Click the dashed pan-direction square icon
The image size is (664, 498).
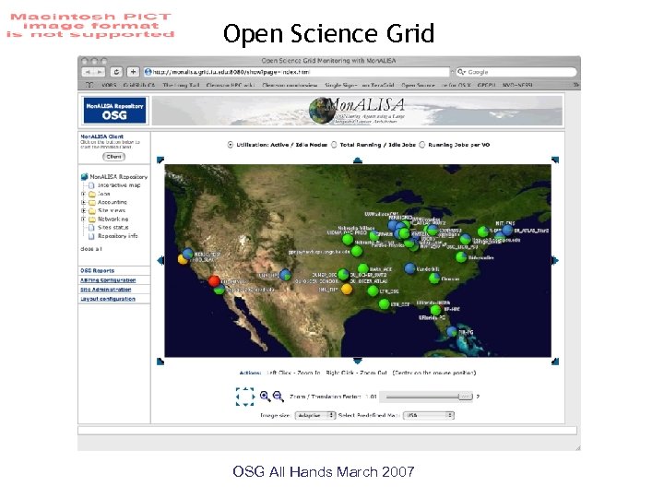tap(245, 397)
